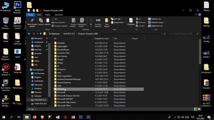The image size is (214, 120).
Task: Click the Sil delete icon
Action: [x=91, y=22]
